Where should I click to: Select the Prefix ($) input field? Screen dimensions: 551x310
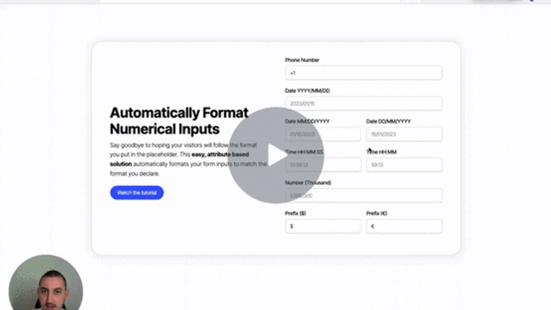323,226
